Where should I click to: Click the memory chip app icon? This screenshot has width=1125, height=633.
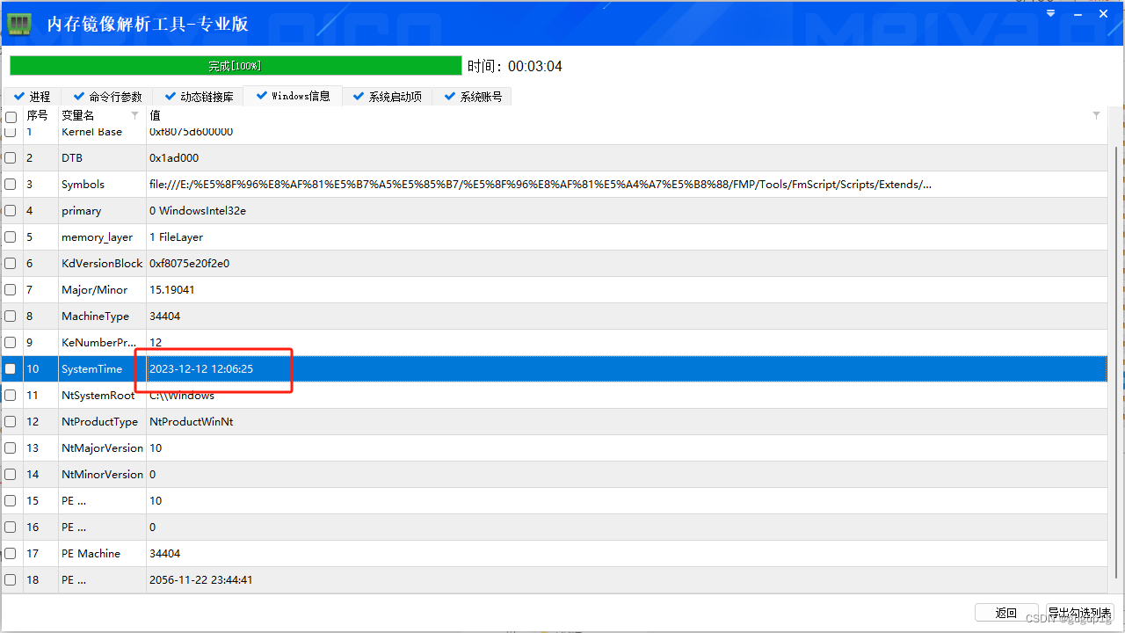[19, 24]
